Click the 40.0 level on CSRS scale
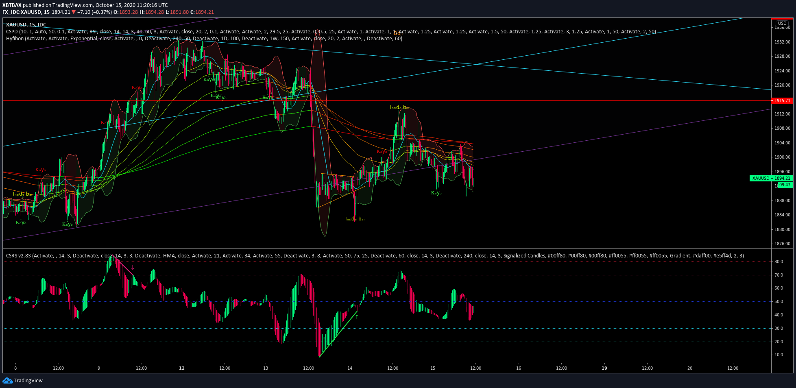This screenshot has width=796, height=388. [779, 315]
